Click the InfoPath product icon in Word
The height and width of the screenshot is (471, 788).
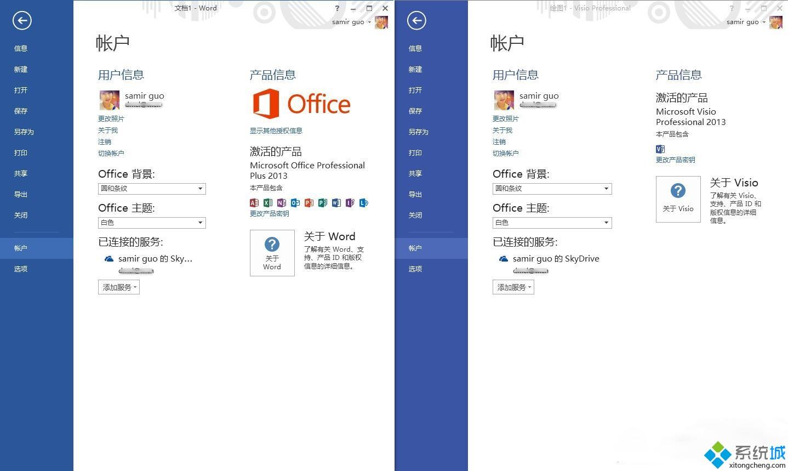coord(350,203)
